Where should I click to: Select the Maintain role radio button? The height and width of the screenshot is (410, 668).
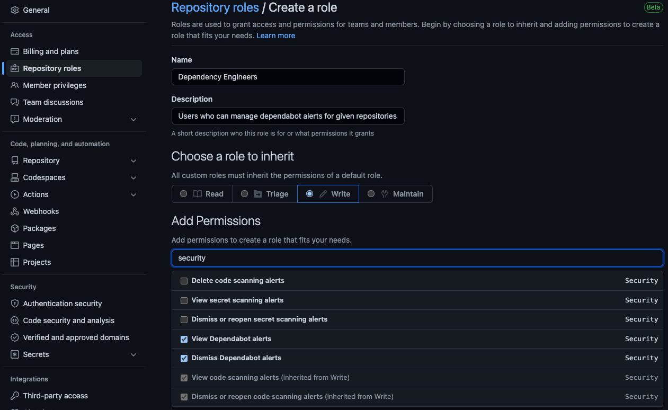tap(371, 194)
